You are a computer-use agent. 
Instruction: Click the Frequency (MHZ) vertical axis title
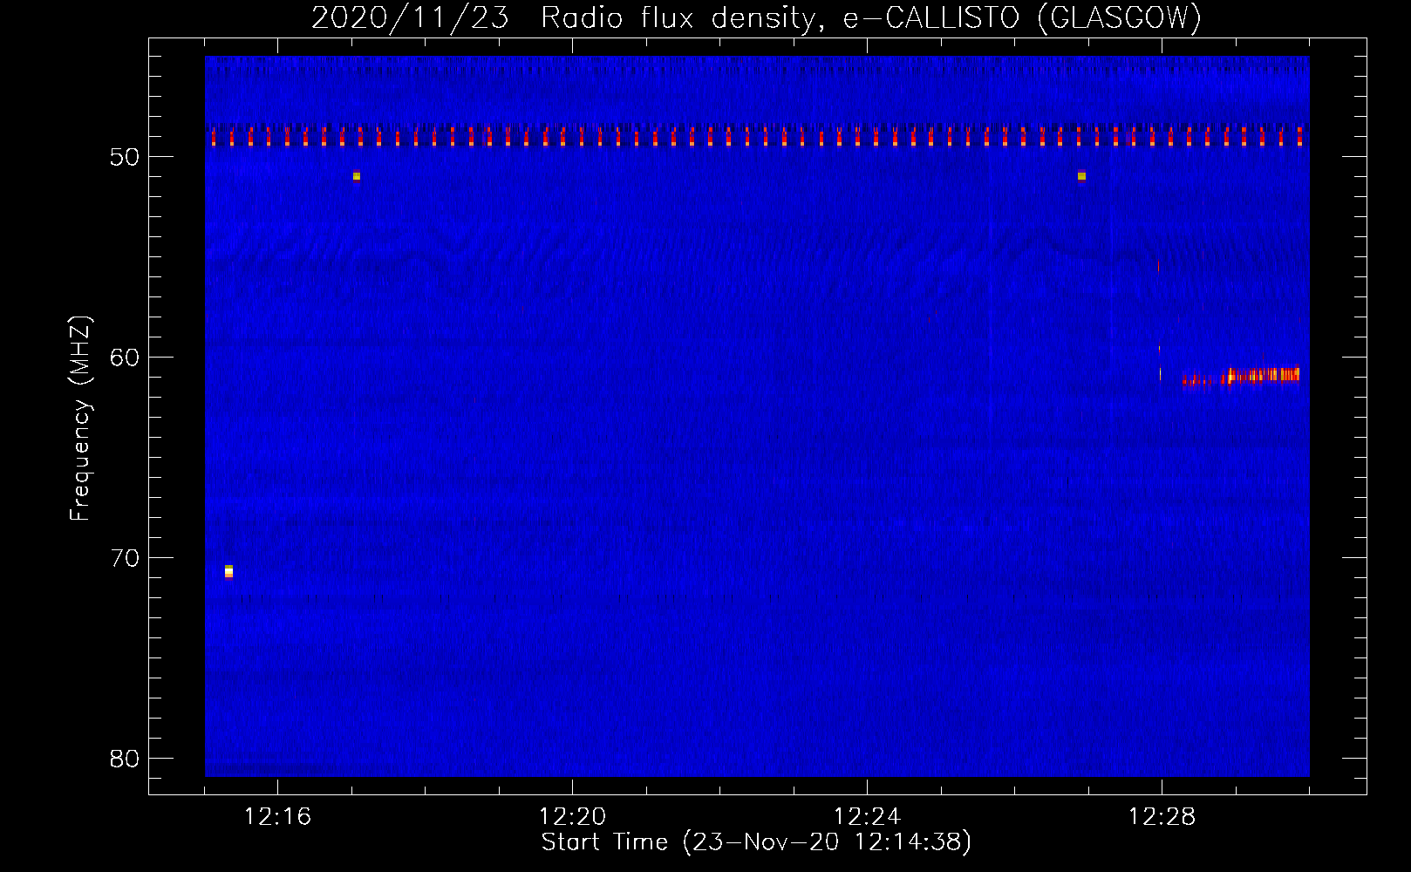coord(80,419)
